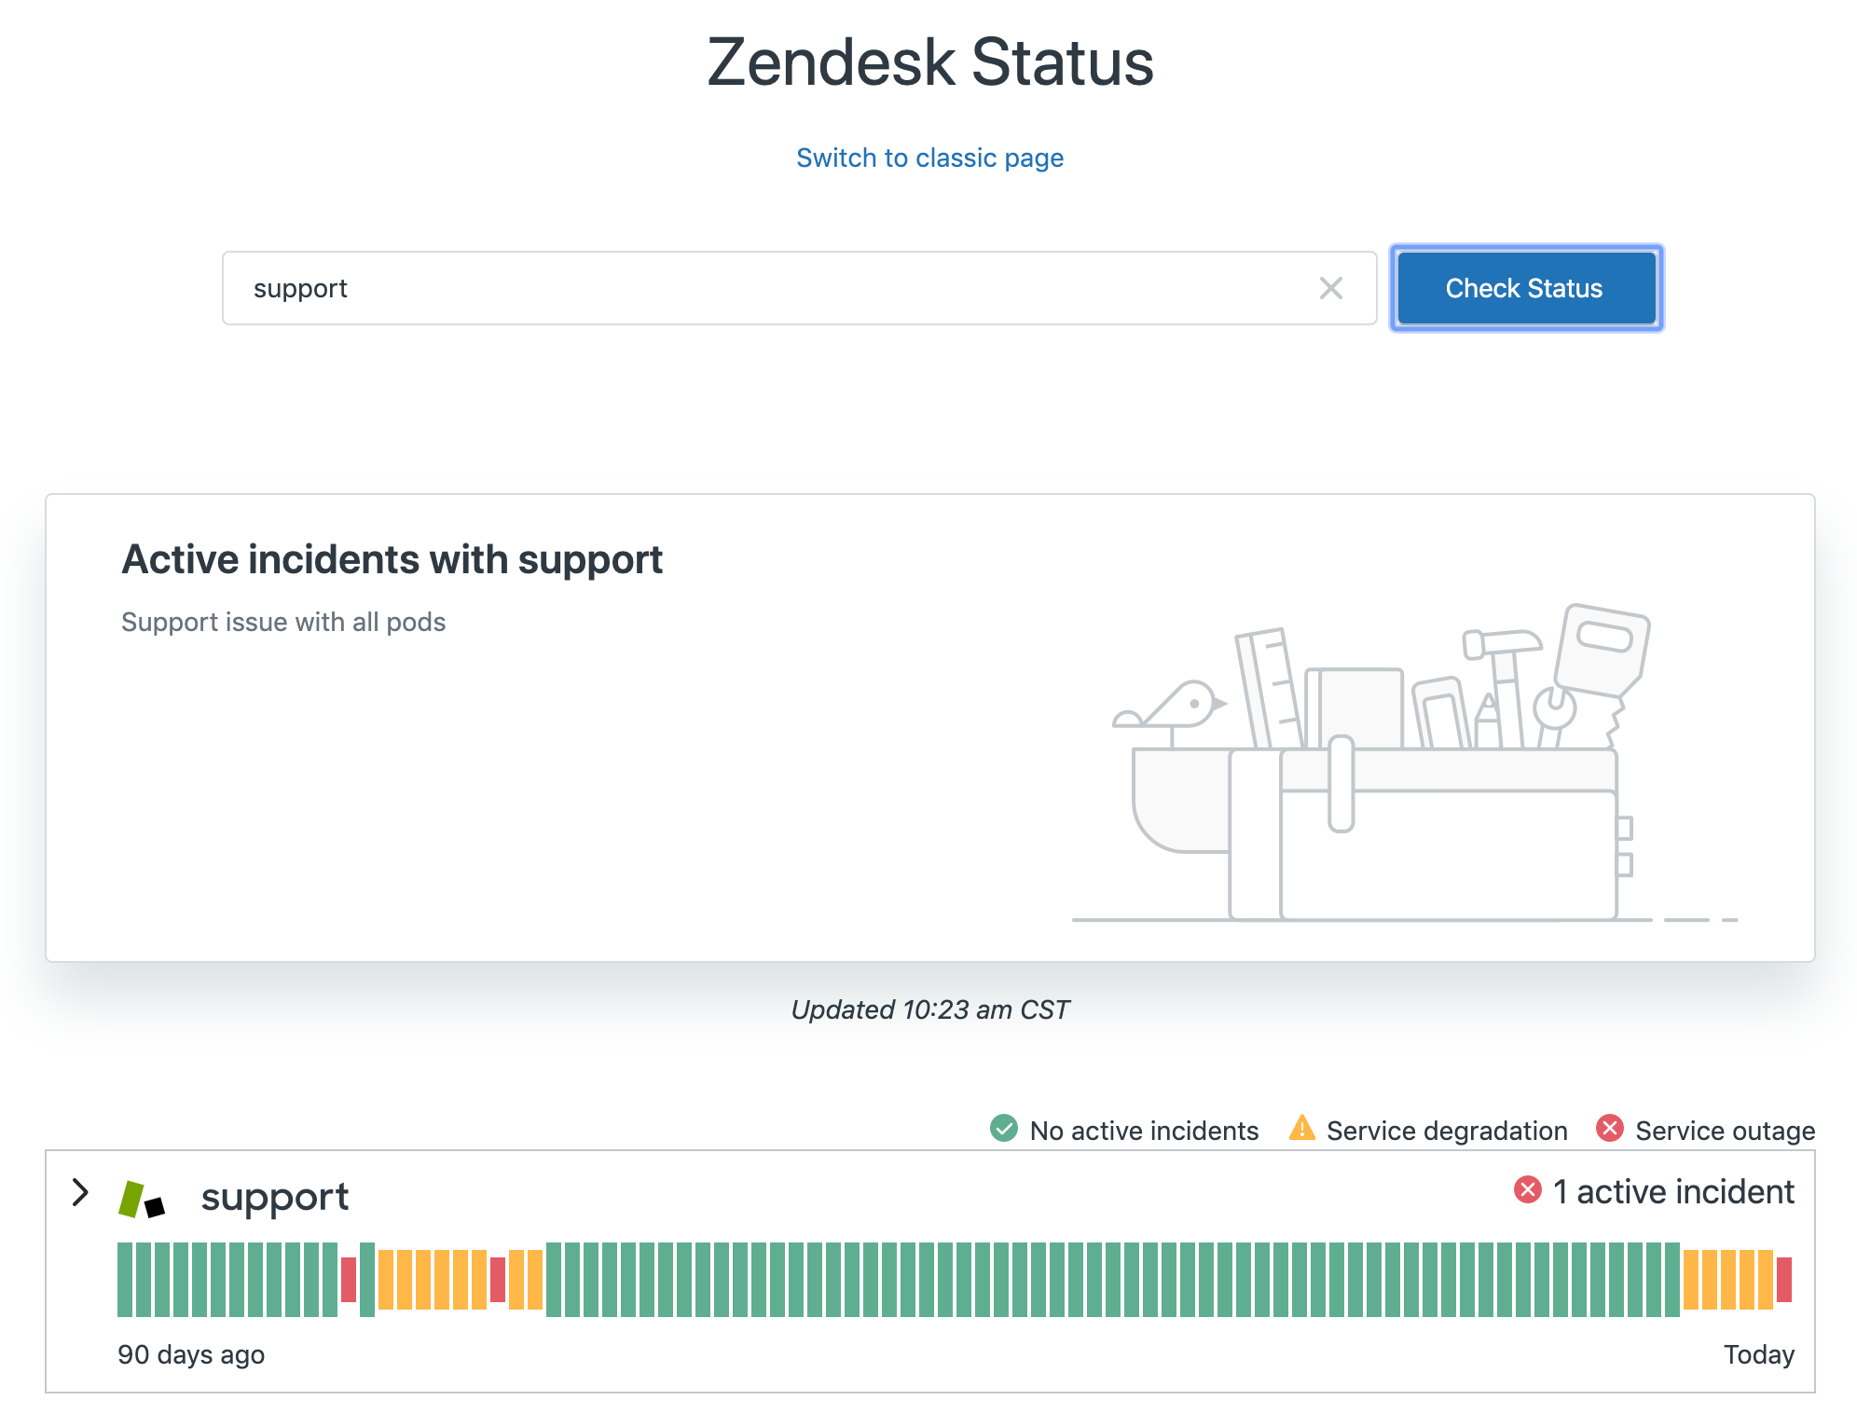Click the green No active incidents check icon

[x=1003, y=1129]
